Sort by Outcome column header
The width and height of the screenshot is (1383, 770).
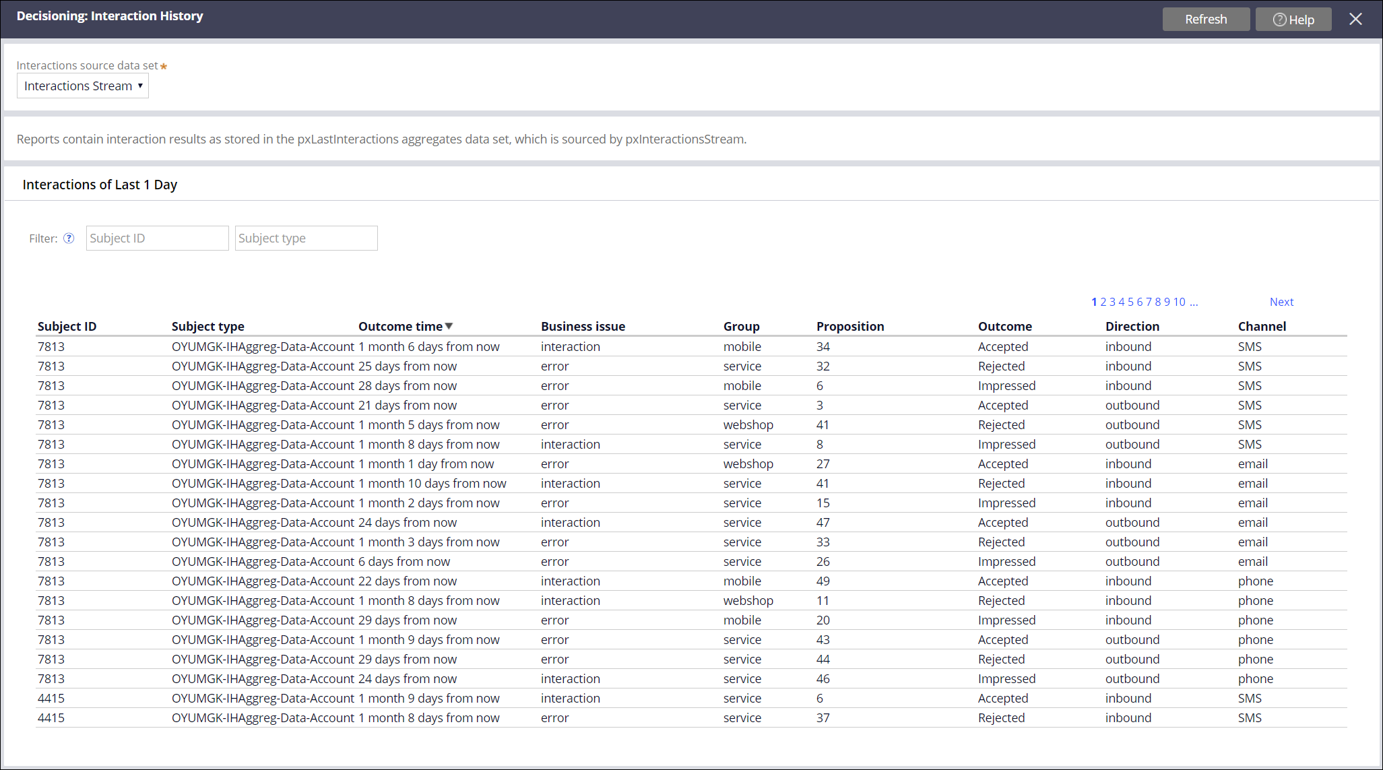click(1004, 327)
